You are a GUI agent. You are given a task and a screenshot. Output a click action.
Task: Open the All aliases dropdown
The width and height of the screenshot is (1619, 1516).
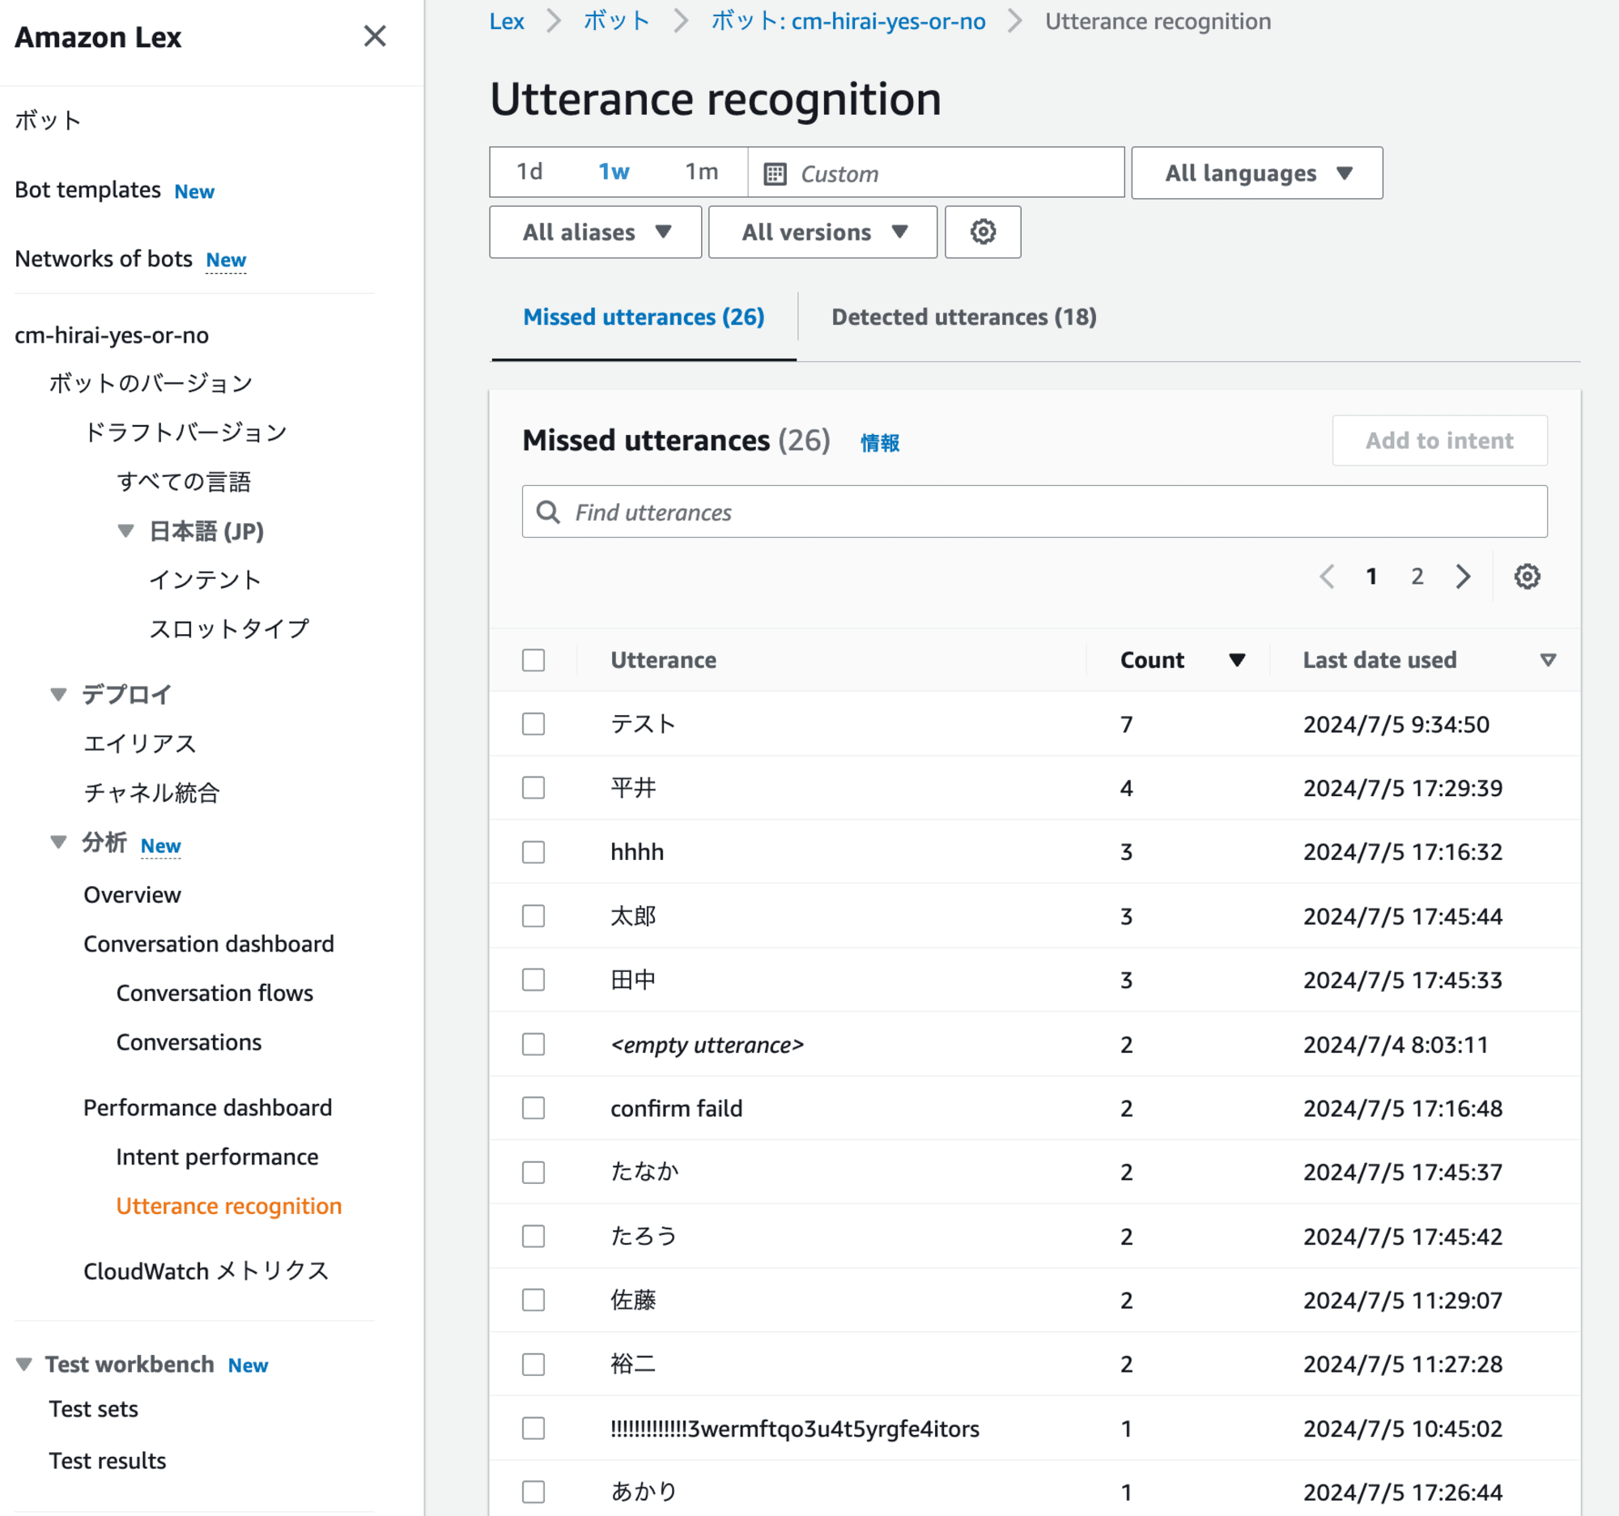pyautogui.click(x=595, y=232)
